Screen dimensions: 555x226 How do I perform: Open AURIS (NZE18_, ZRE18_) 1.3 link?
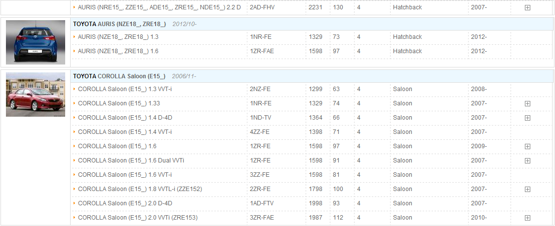pos(118,37)
